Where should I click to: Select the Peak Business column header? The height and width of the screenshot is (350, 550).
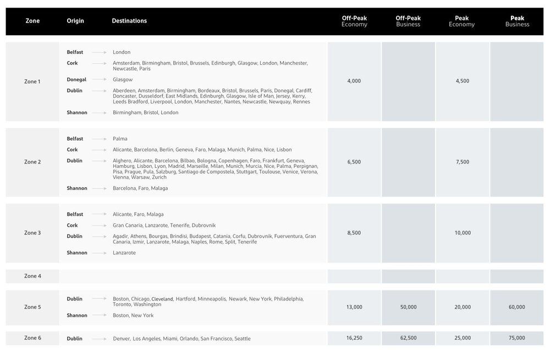click(517, 21)
